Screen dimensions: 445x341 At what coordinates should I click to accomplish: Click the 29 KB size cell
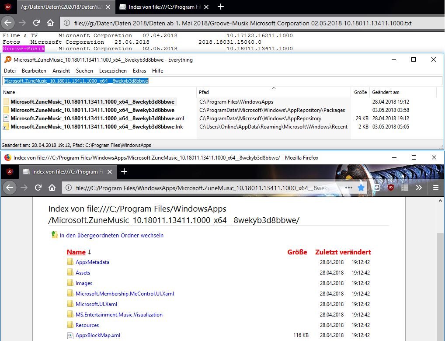tap(362, 118)
